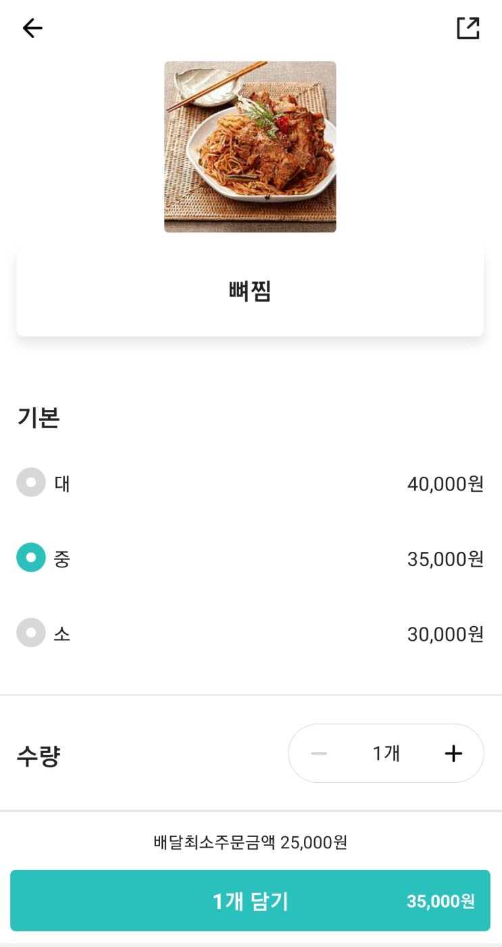
Task: Click the 기본 section heading
Action: click(x=39, y=418)
